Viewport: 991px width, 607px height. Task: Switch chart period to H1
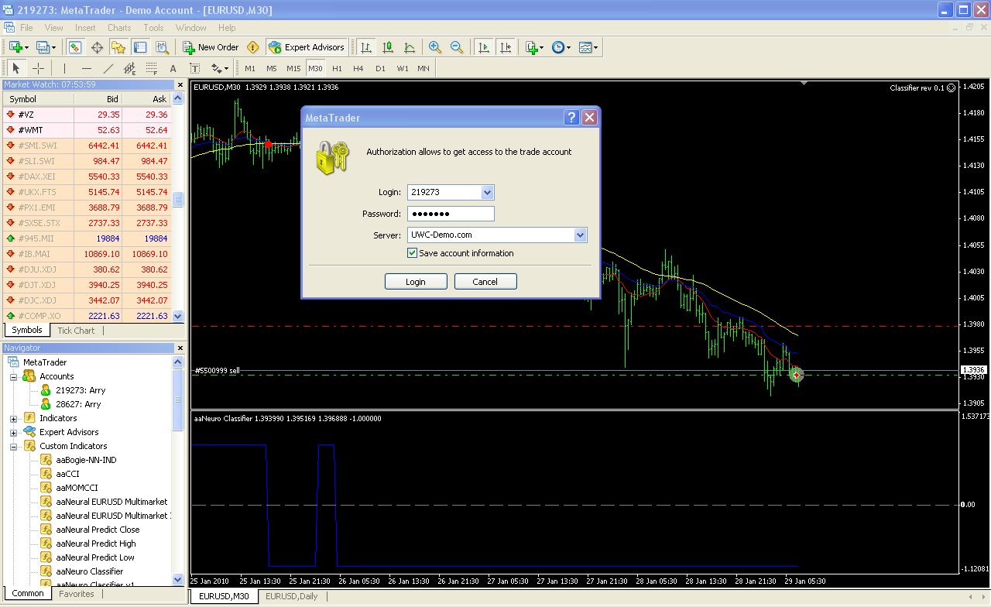point(337,68)
